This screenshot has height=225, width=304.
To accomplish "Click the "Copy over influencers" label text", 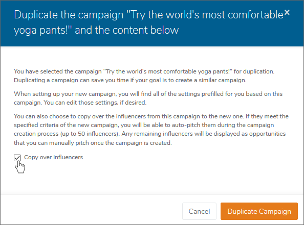I will (54, 157).
